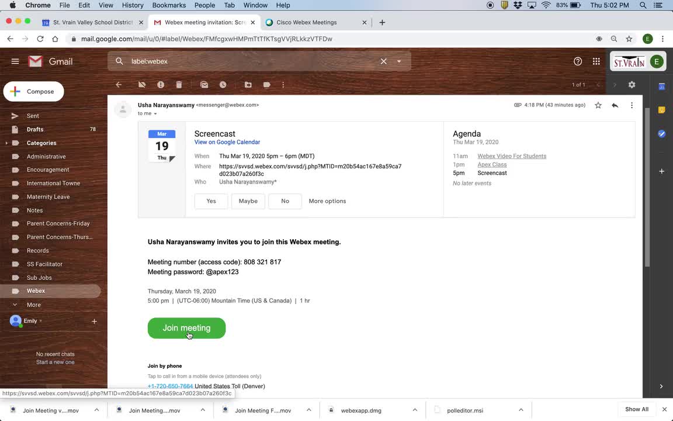Star the Webex invitation email
This screenshot has height=421, width=673.
pos(598,105)
